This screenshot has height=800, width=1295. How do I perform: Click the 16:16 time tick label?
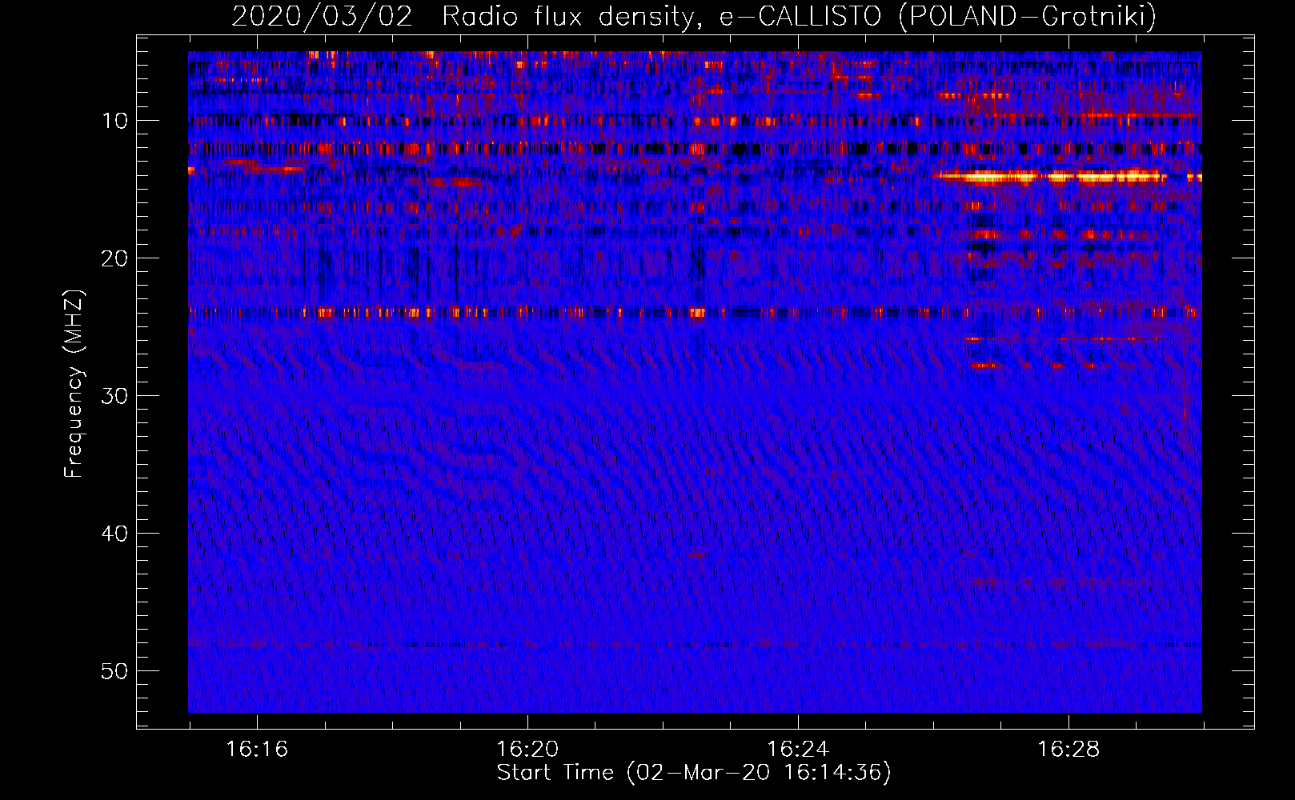coord(257,749)
